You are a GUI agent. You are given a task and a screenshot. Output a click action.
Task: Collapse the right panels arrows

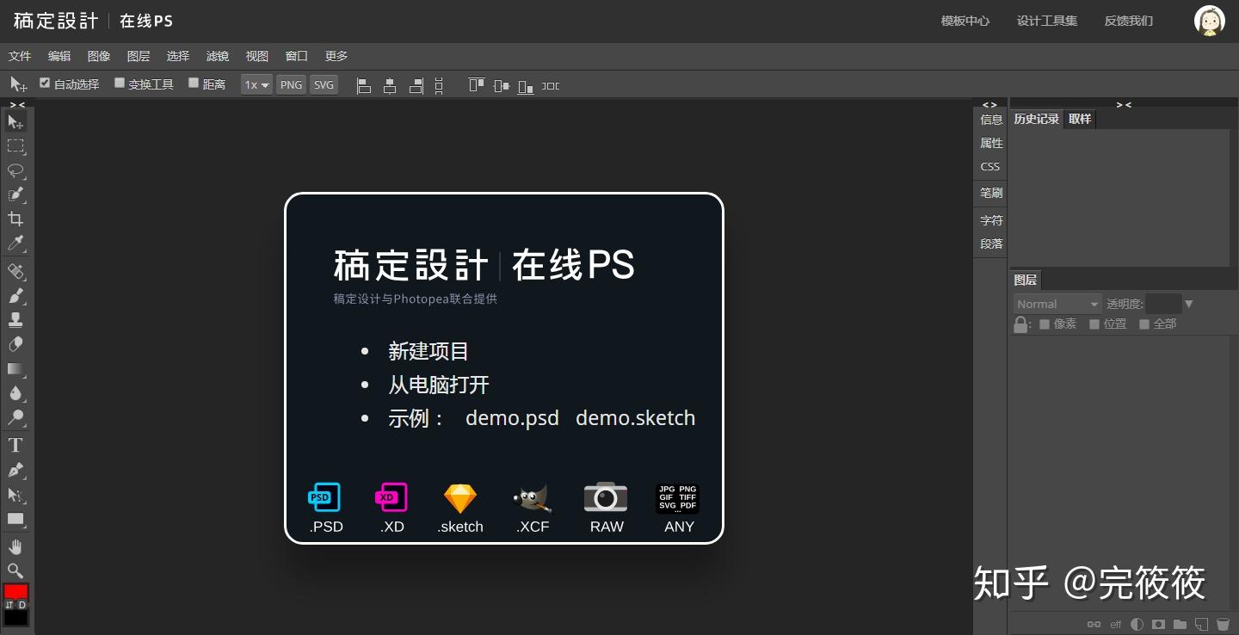1124,104
